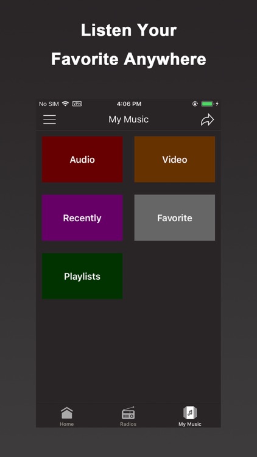
Task: Click the charging bolt icon
Action: click(217, 104)
